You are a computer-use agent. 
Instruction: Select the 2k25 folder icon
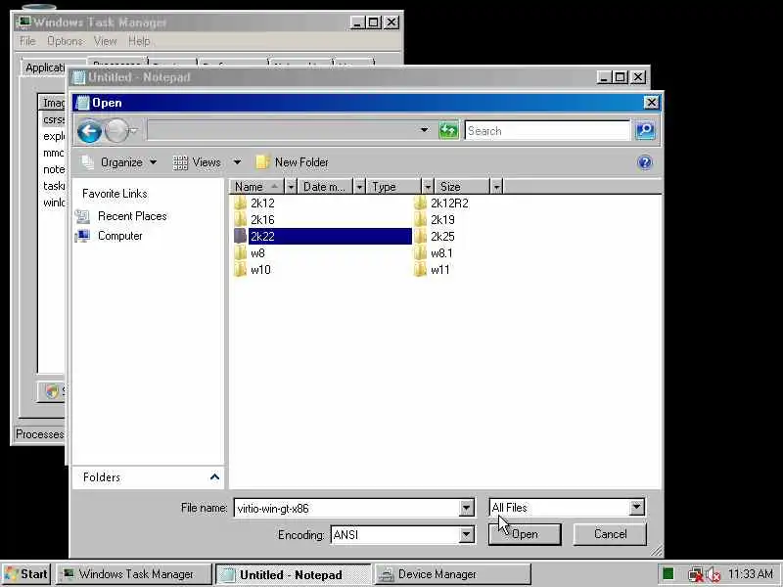pyautogui.click(x=421, y=236)
